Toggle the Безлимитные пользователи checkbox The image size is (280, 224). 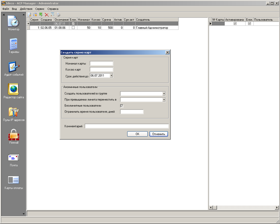tap(122, 106)
